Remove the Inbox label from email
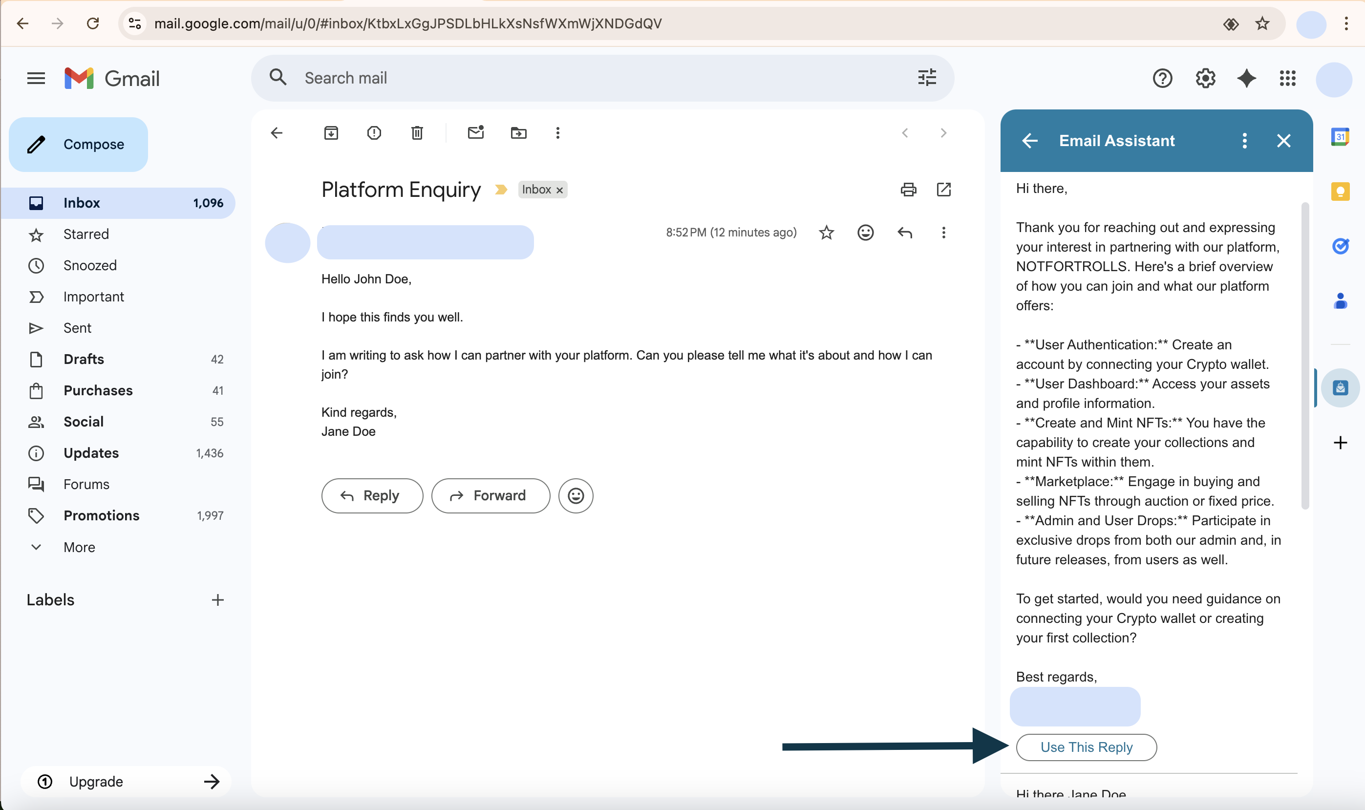Image resolution: width=1365 pixels, height=810 pixels. coord(559,190)
